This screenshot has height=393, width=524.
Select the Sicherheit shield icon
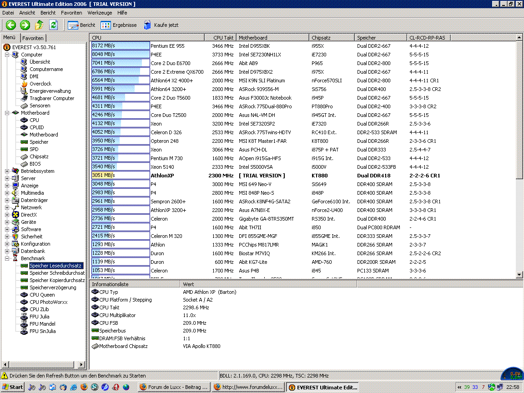pos(15,237)
